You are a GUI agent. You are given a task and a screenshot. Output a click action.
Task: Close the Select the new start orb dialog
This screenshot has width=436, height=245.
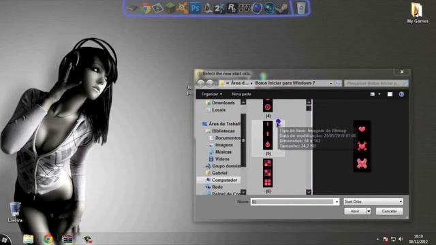click(402, 72)
